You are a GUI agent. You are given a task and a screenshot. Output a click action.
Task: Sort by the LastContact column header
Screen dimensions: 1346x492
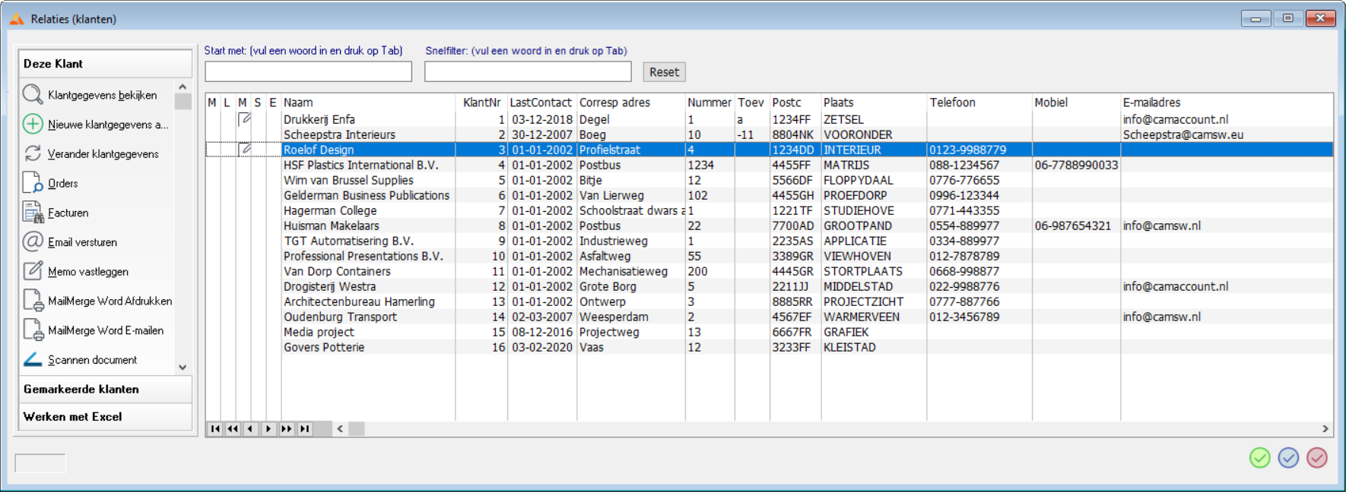pos(541,102)
